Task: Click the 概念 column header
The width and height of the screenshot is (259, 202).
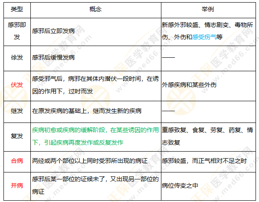Action: point(95,9)
